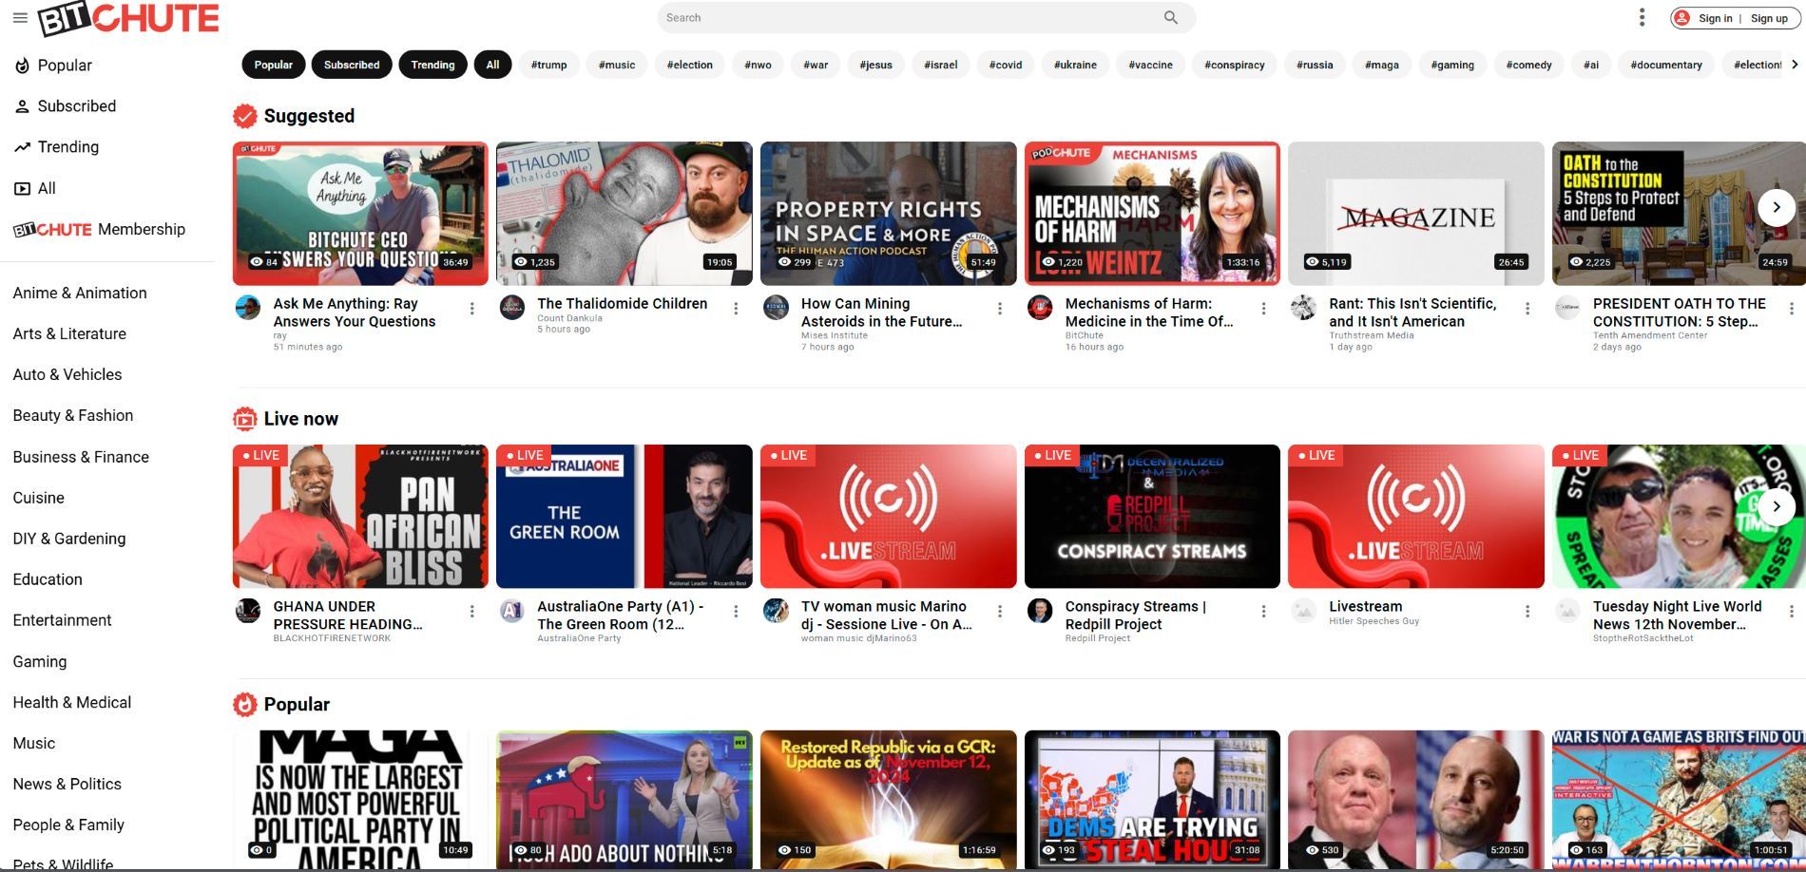Open options for Ask Me Anything video
The image size is (1806, 872).
(471, 309)
